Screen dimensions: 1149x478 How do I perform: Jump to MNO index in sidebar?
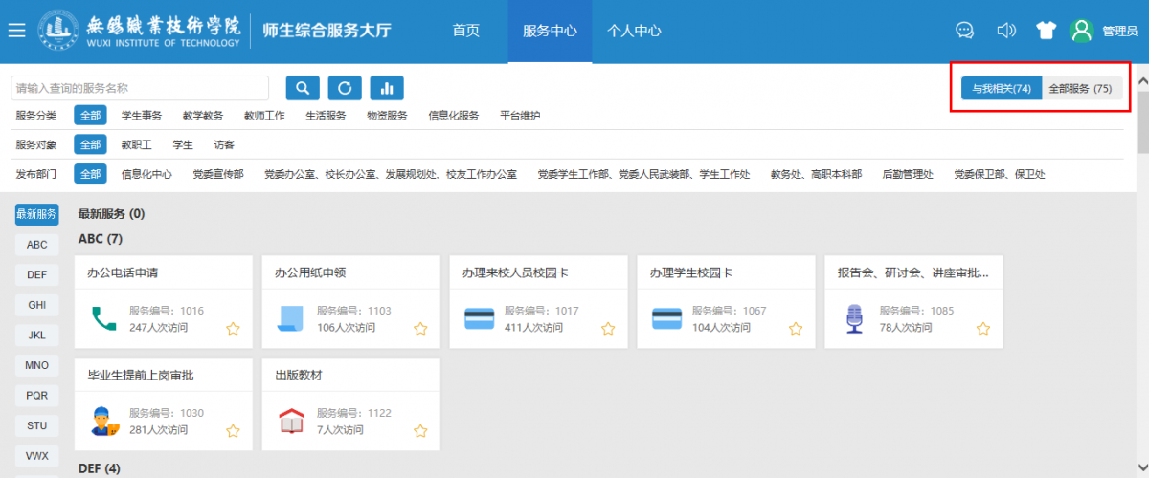[36, 364]
